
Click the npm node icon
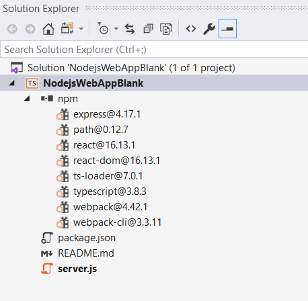47,99
